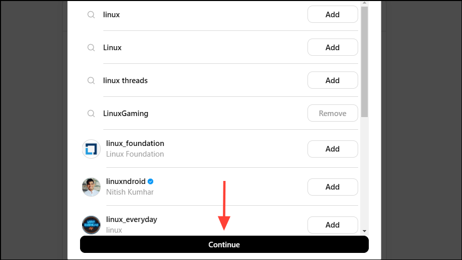
Task: Click the scrollbar down arrow
Action: point(364,231)
